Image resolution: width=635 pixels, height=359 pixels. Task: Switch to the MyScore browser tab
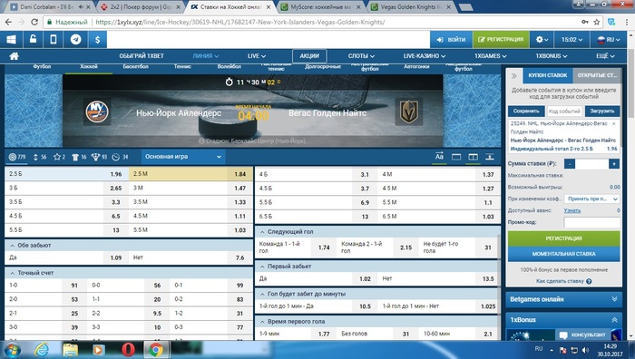(322, 7)
